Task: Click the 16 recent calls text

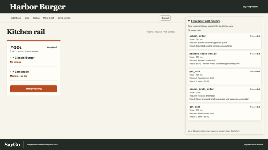Action: (195, 30)
